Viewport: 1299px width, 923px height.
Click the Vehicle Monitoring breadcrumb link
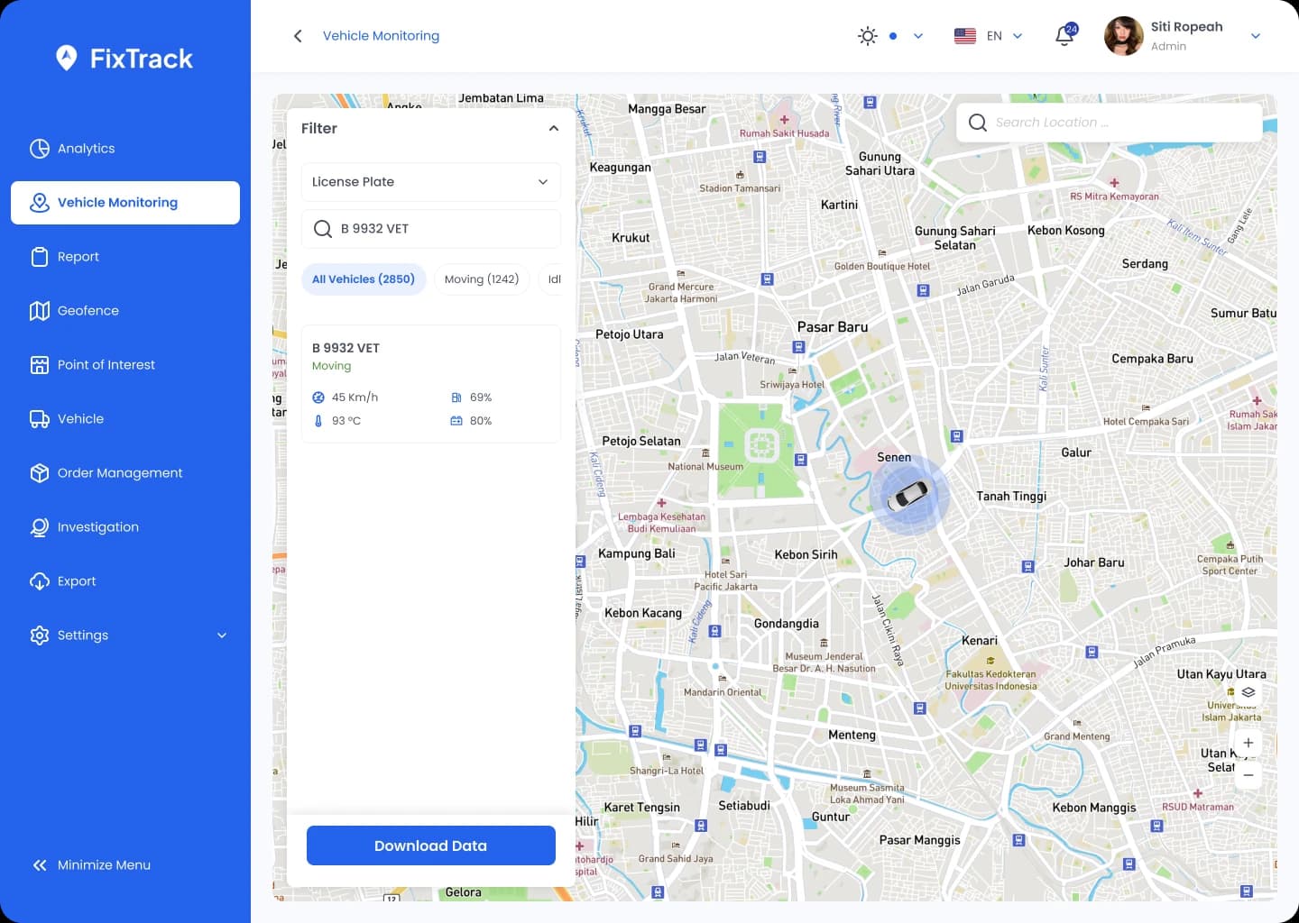point(381,36)
